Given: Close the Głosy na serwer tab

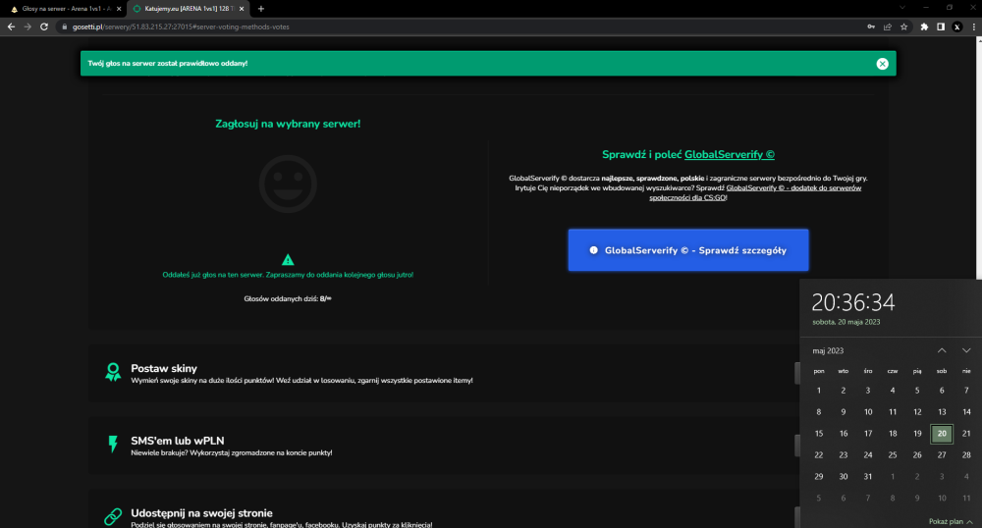Looking at the screenshot, I should pos(119,9).
